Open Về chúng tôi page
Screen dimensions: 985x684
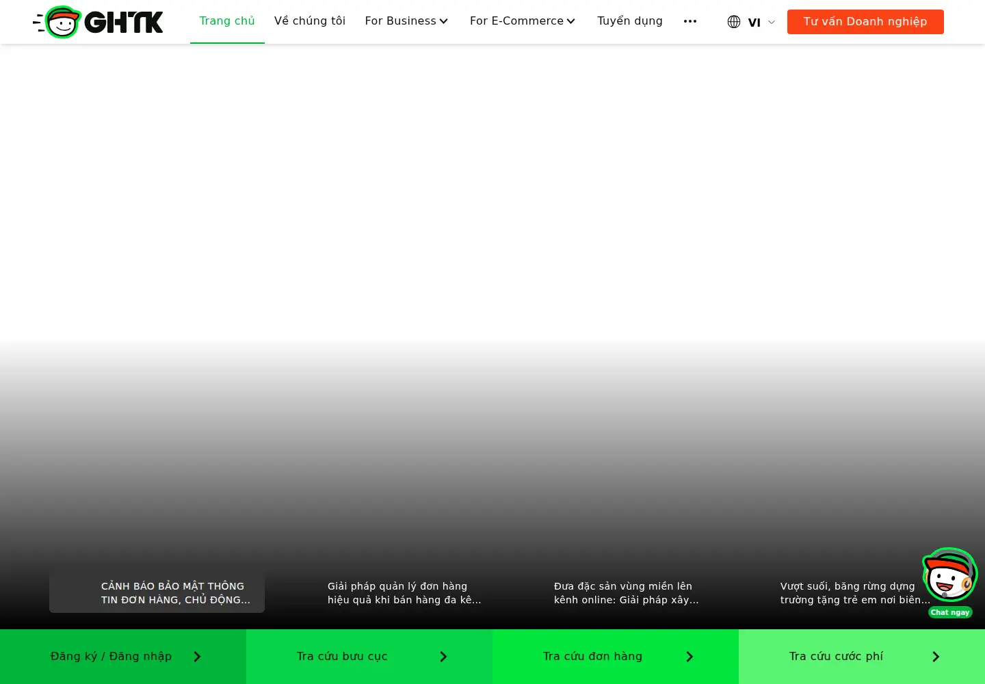click(x=310, y=21)
